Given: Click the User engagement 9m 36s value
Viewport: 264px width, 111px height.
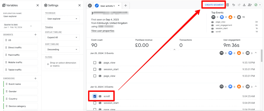Looking at the screenshot, I should click(231, 45).
